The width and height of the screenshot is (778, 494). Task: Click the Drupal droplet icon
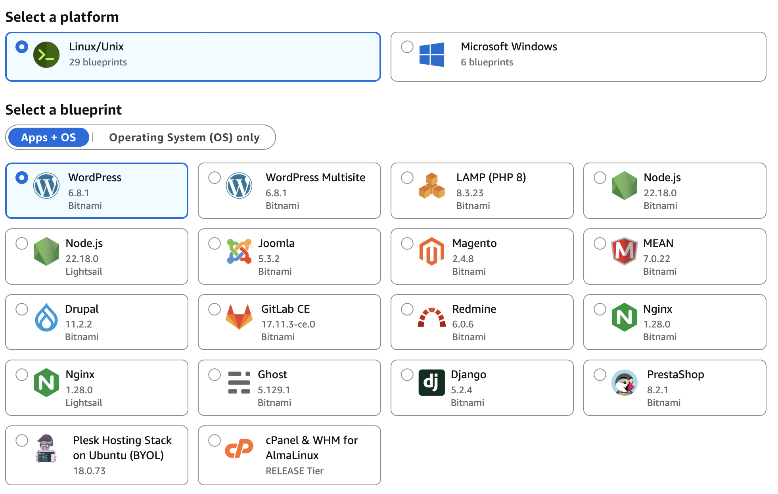[46, 317]
